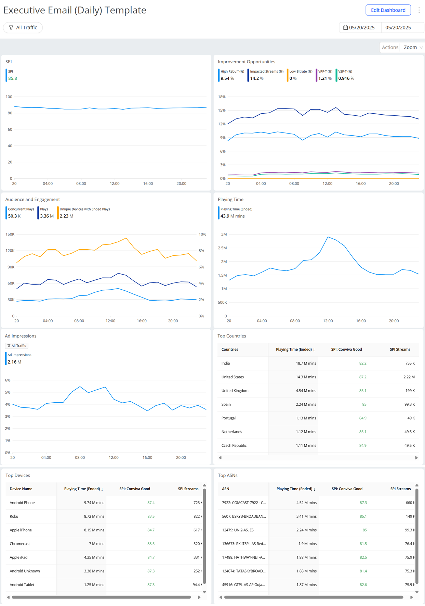This screenshot has height=606, width=425.
Task: Sort Top Countries by Playing Time (Ended)
Action: click(x=295, y=350)
